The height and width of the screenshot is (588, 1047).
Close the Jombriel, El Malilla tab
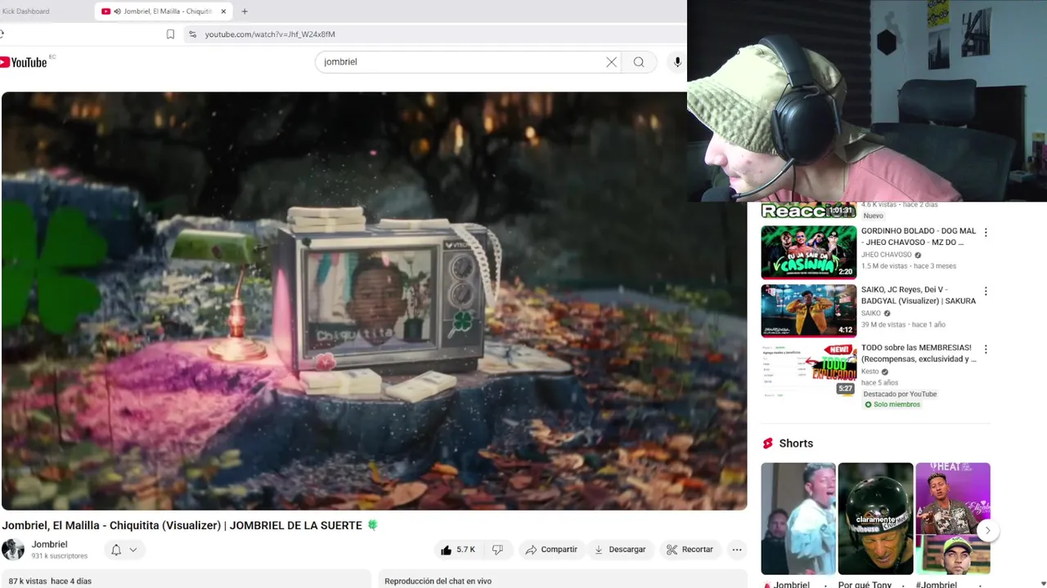[x=224, y=11]
